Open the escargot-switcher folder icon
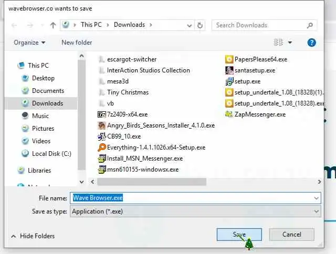Viewport: 336px width, 254px height. pos(101,59)
